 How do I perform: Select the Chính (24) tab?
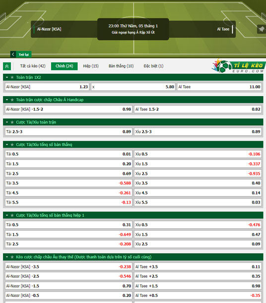65,66
